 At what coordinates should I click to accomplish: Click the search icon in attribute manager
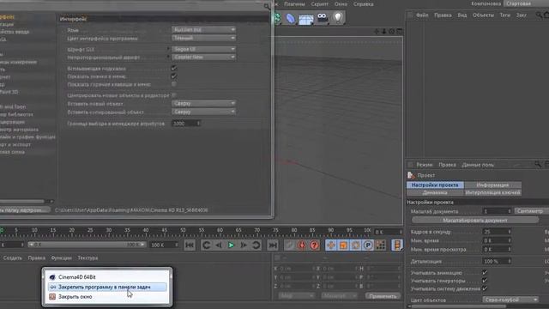538,164
